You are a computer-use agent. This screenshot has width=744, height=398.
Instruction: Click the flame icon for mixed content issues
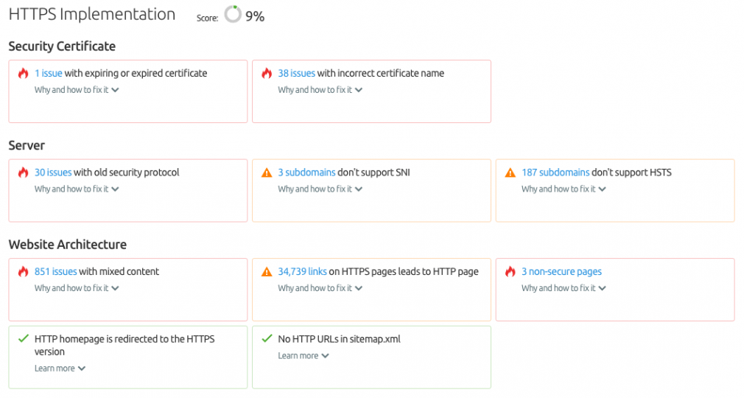[24, 272]
